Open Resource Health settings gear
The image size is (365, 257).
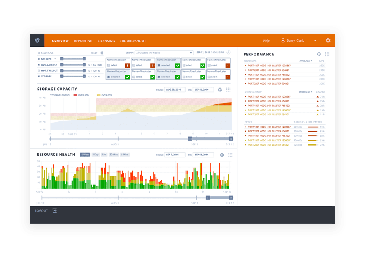(222, 155)
